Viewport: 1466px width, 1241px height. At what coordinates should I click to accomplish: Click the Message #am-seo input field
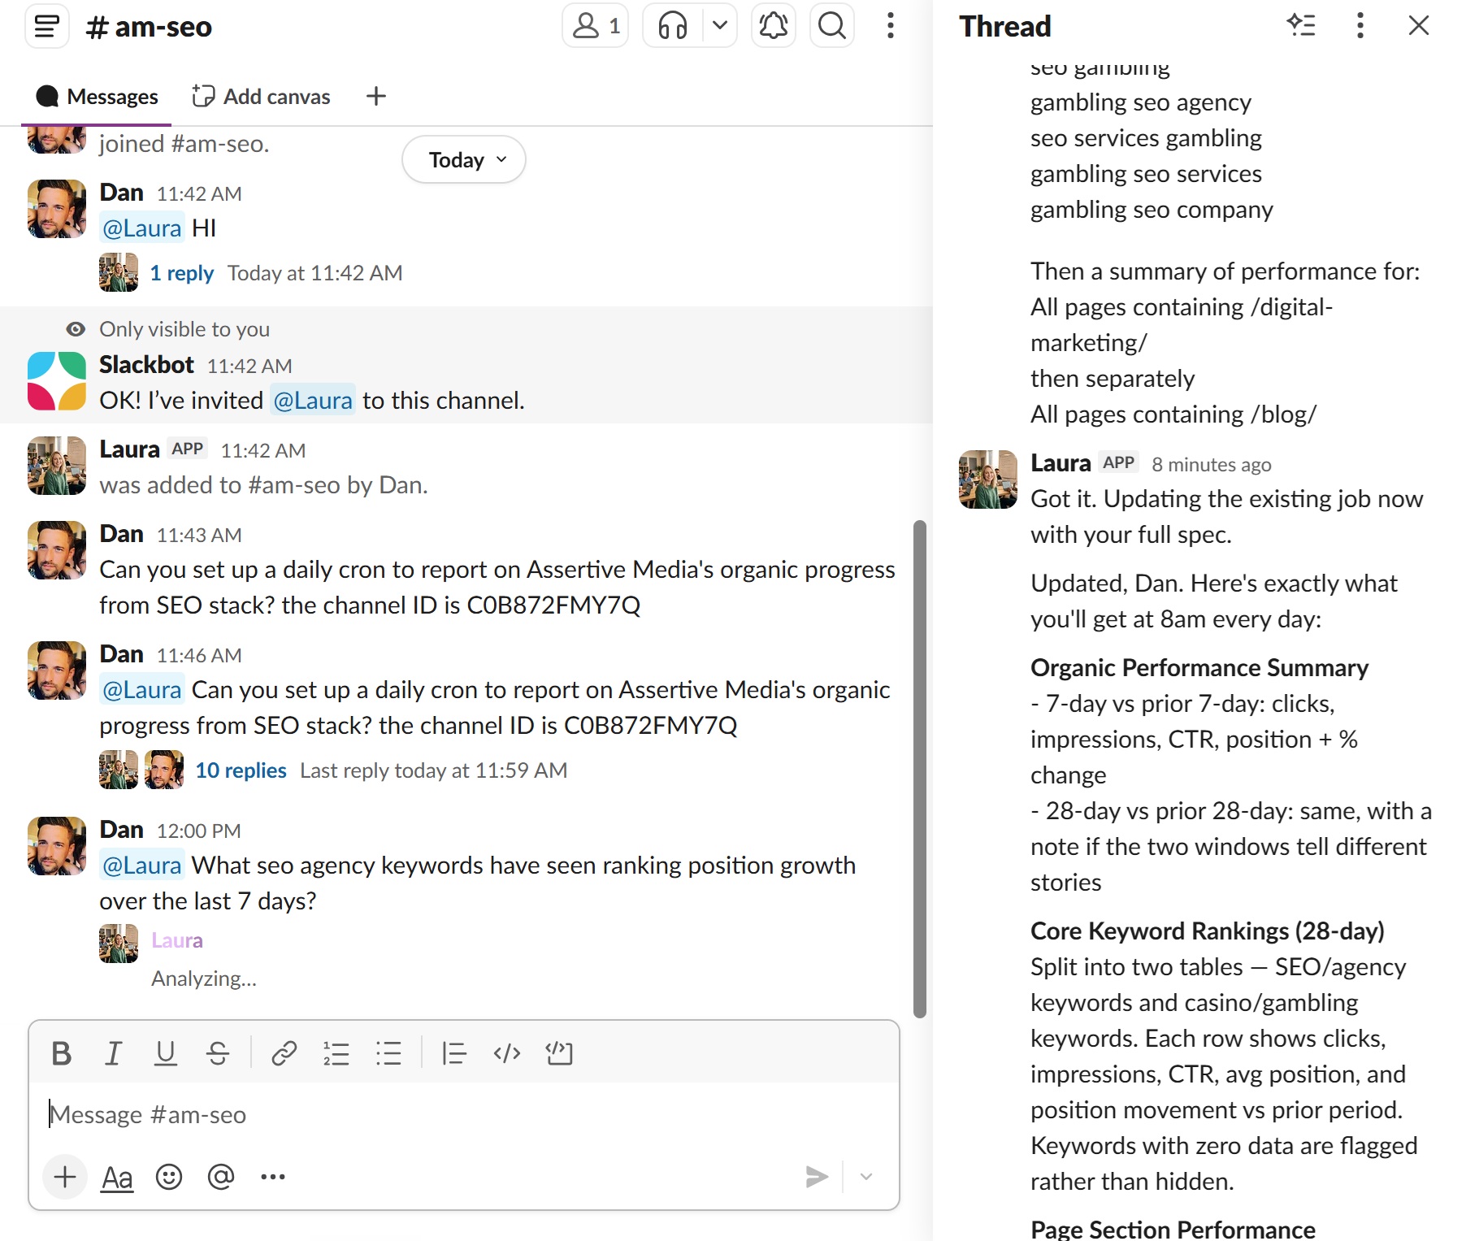pos(464,1114)
